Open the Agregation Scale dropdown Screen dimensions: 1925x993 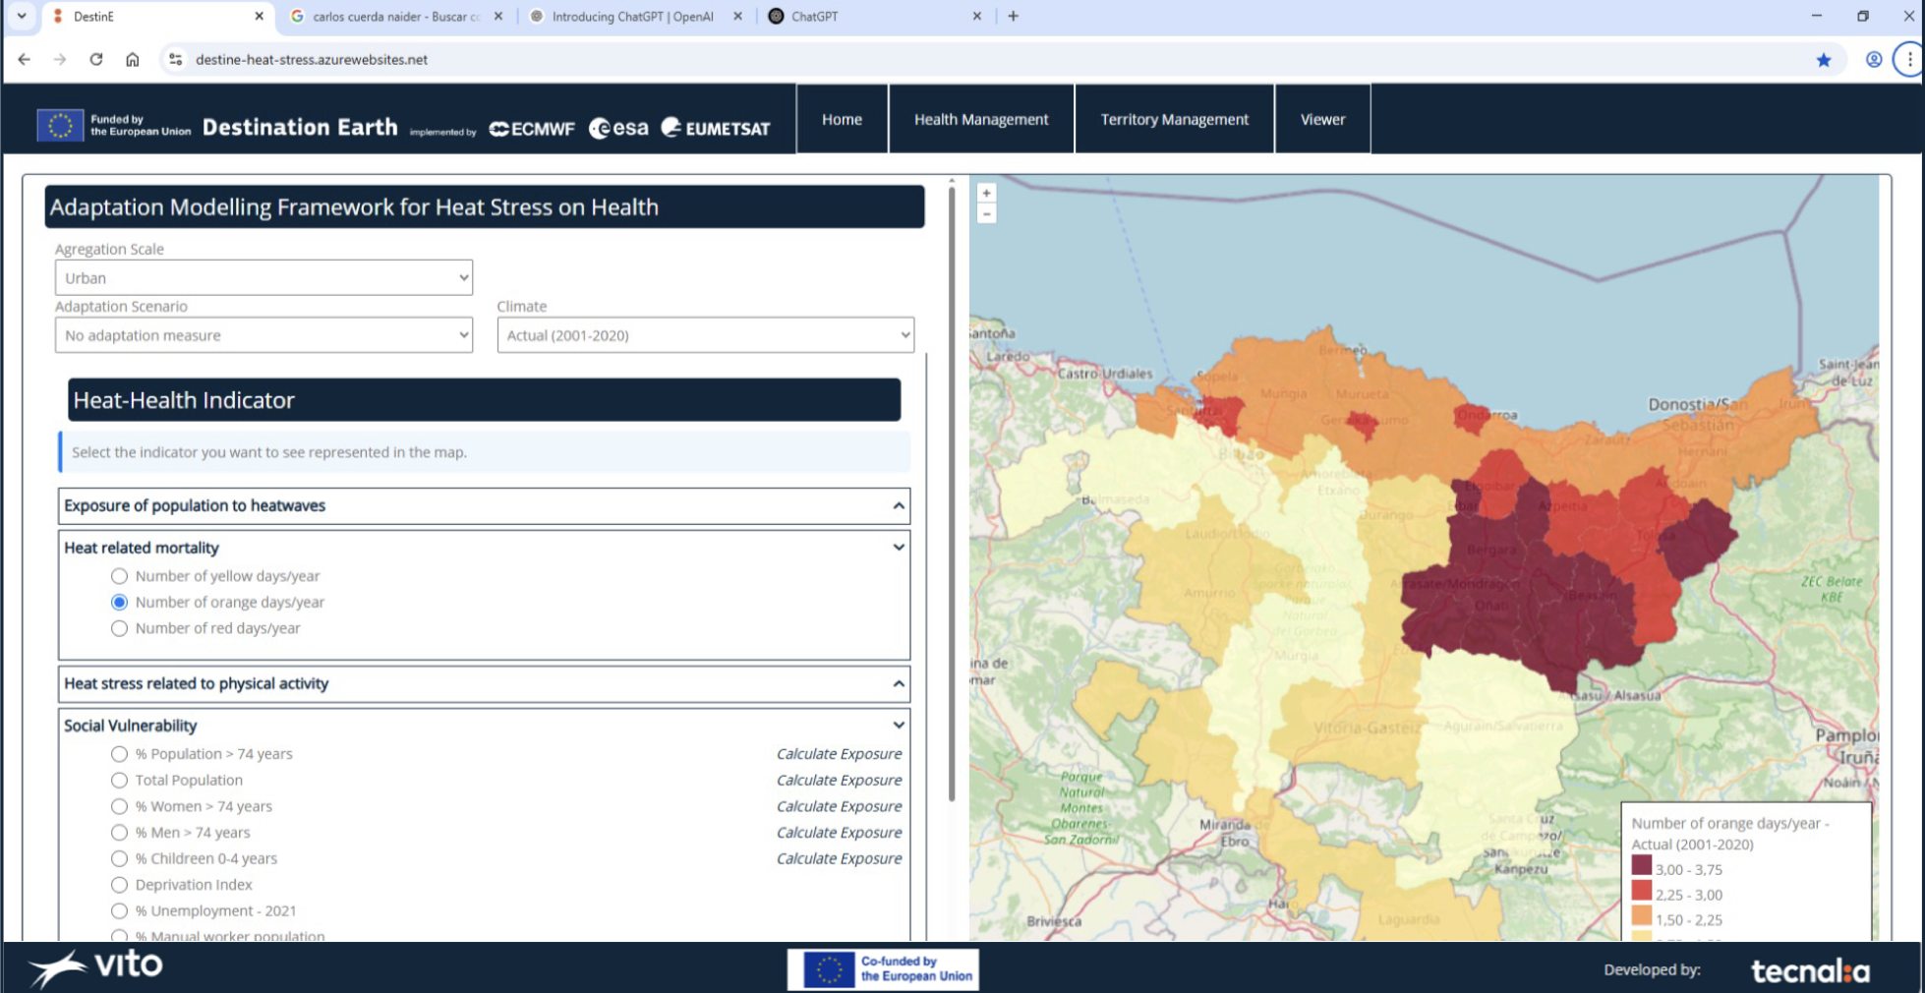click(x=263, y=278)
